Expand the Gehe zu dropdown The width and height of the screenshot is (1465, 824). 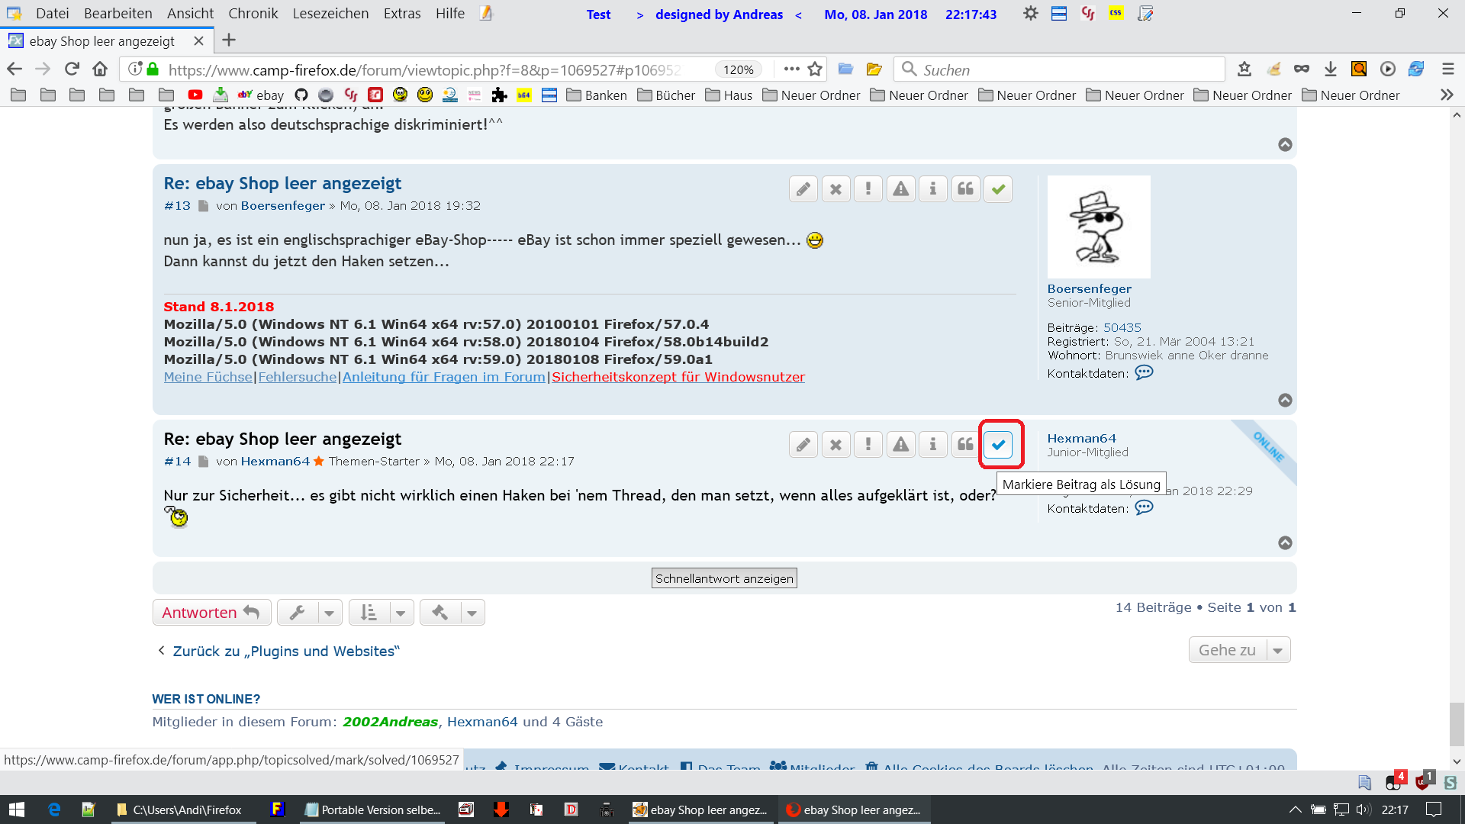1239,650
